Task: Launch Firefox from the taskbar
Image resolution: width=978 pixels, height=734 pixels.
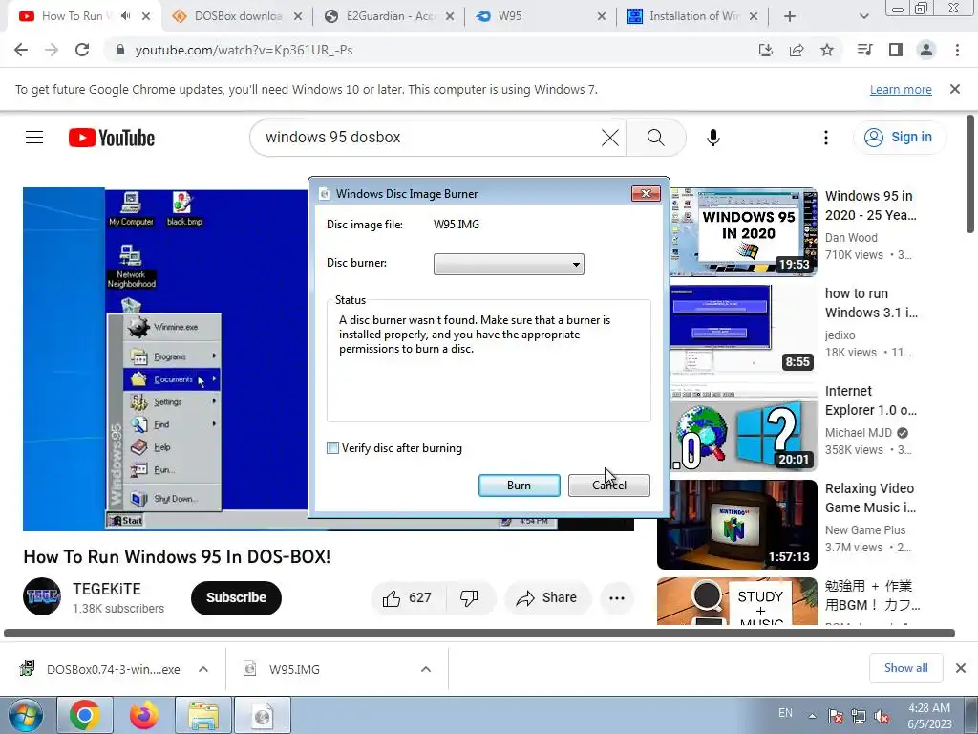Action: (x=144, y=715)
